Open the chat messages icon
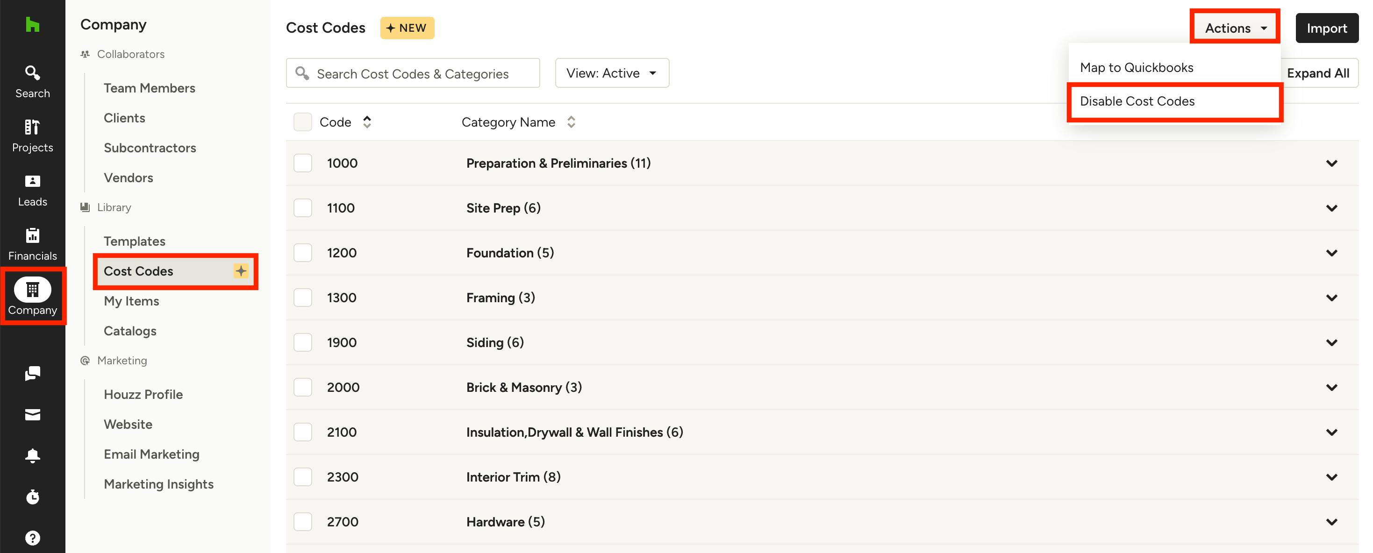The height and width of the screenshot is (553, 1373). pyautogui.click(x=33, y=373)
